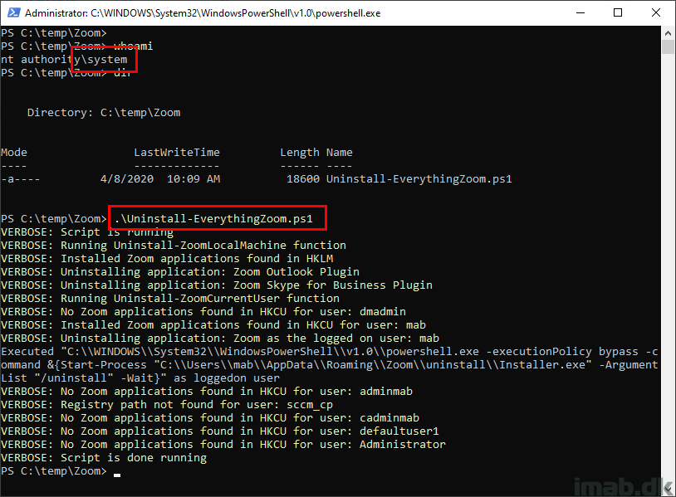Click the "LastWriteTime" column header
Viewport: 676px width, 497px height.
click(177, 153)
